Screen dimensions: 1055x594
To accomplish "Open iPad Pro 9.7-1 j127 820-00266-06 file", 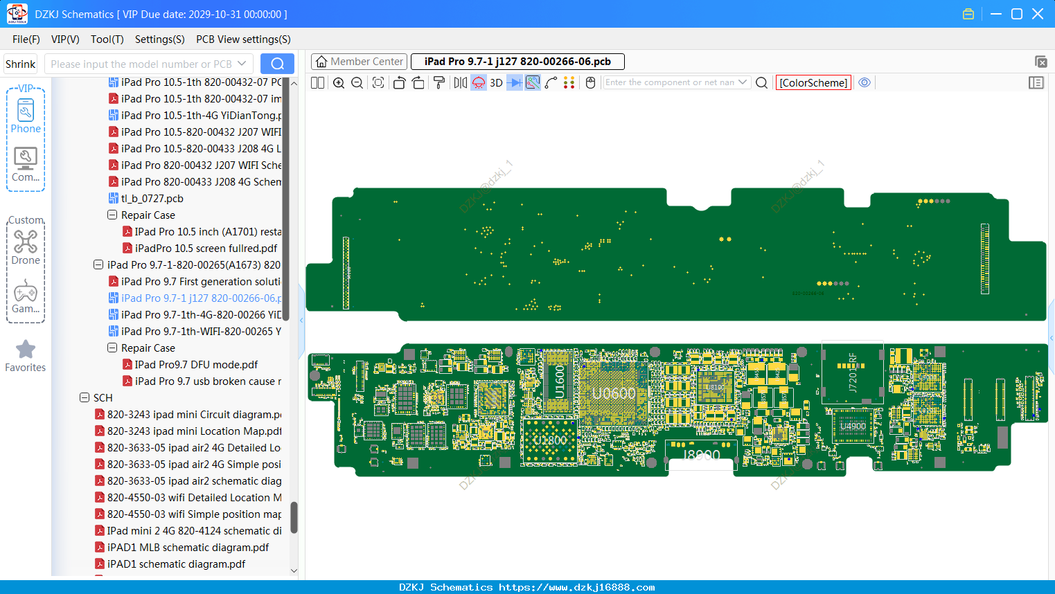I will [195, 298].
